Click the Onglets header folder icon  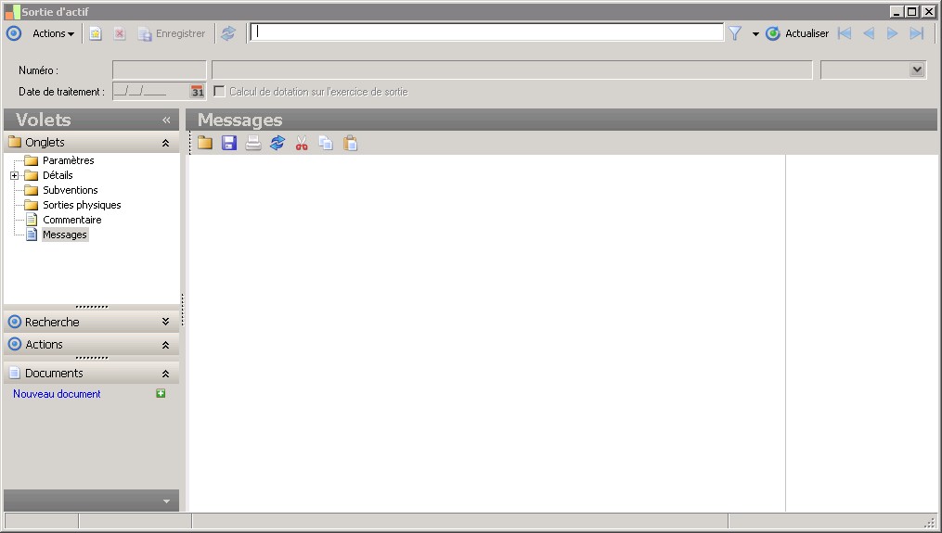[x=15, y=142]
